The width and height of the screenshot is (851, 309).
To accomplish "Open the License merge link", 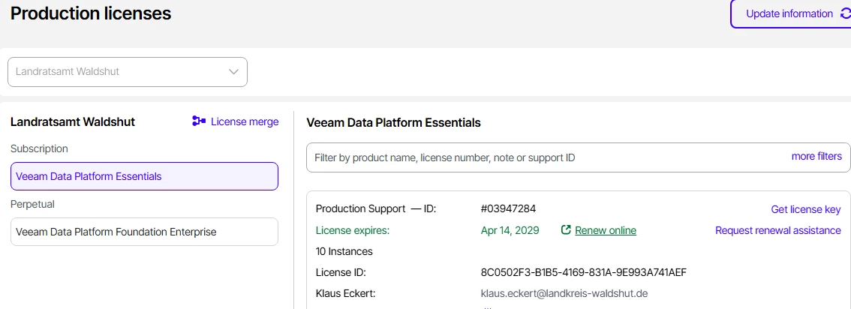I will click(245, 121).
